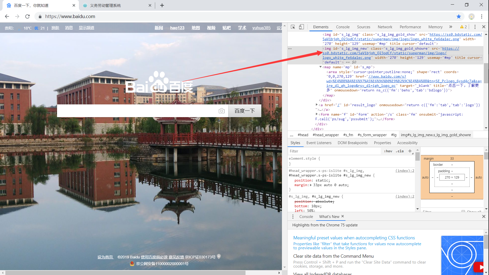Click the new style rule plus icon
The image size is (489, 275).
pyautogui.click(x=410, y=151)
